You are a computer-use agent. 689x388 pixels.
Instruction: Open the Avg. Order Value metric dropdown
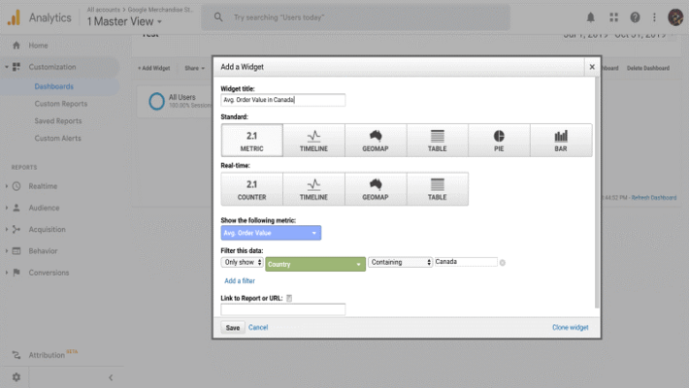[x=271, y=233]
